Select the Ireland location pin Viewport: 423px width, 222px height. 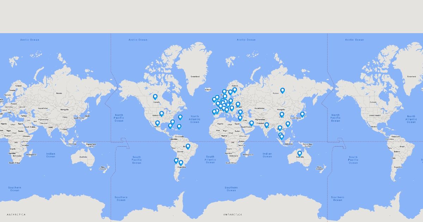pyautogui.click(x=214, y=100)
